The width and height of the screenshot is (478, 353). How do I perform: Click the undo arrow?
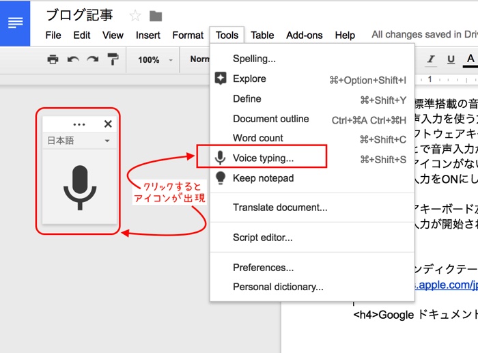click(73, 59)
